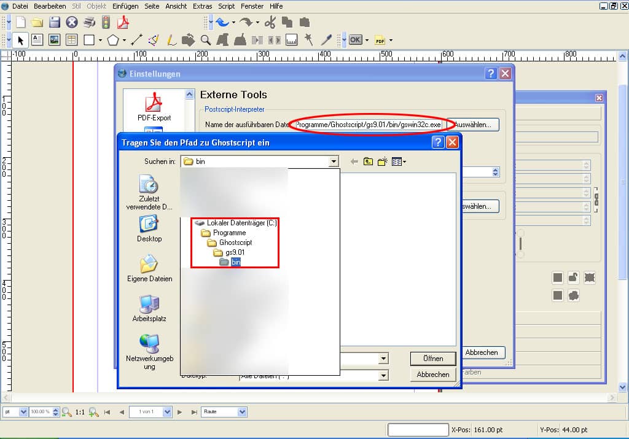Select the Insert Table tool
Viewport: 629px width, 439px height.
pos(72,39)
